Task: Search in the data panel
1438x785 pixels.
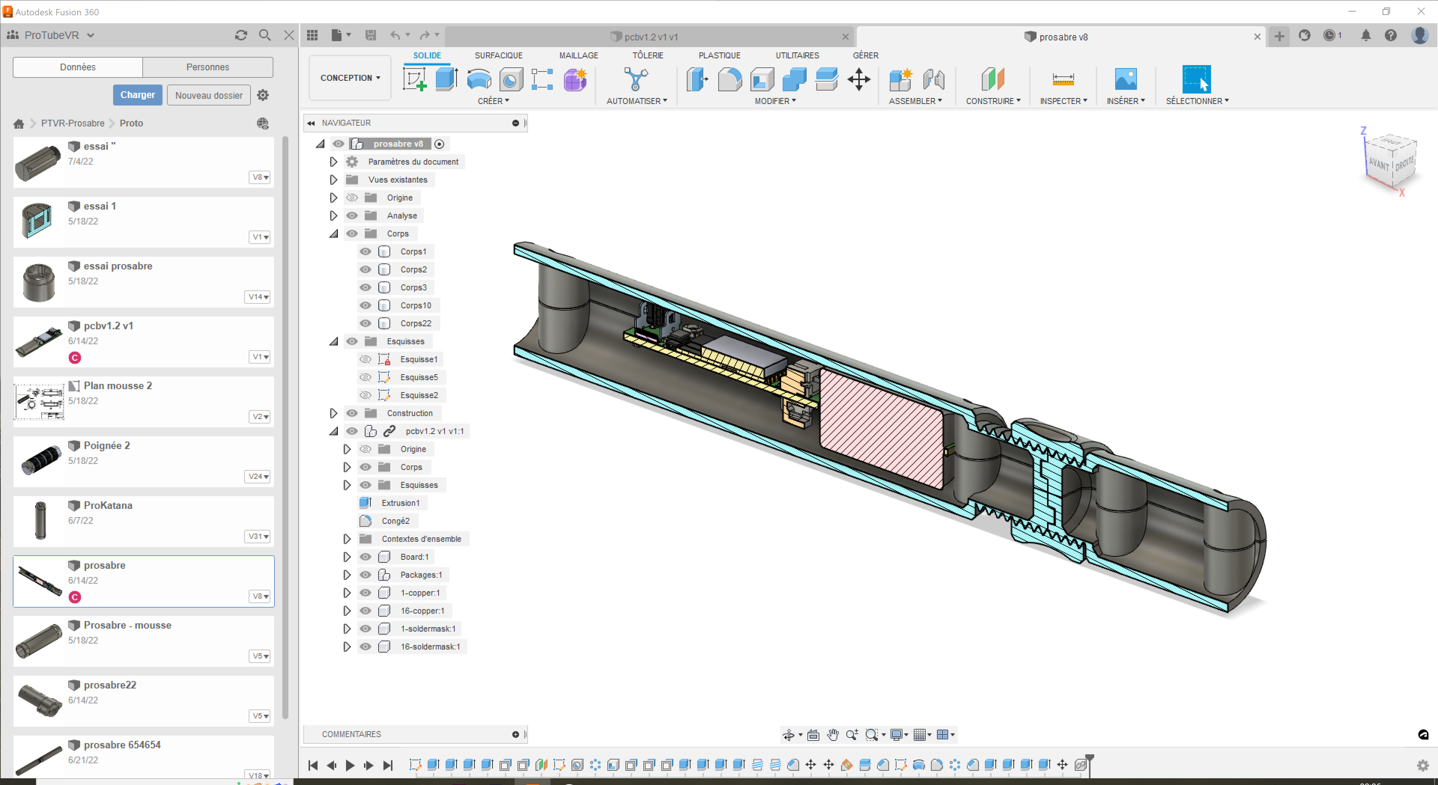Action: click(265, 35)
